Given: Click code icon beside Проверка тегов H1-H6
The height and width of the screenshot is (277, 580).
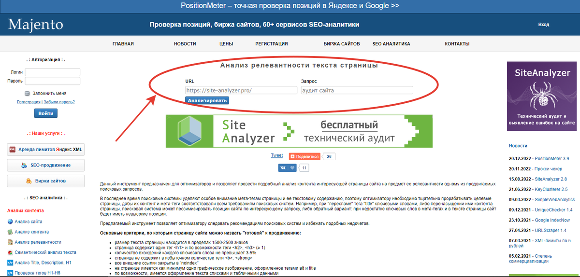Looking at the screenshot, I should click(x=10, y=273).
